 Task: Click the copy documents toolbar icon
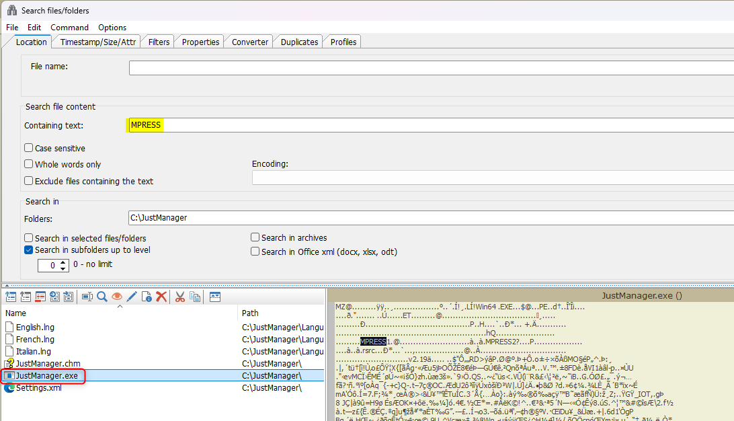click(x=195, y=297)
